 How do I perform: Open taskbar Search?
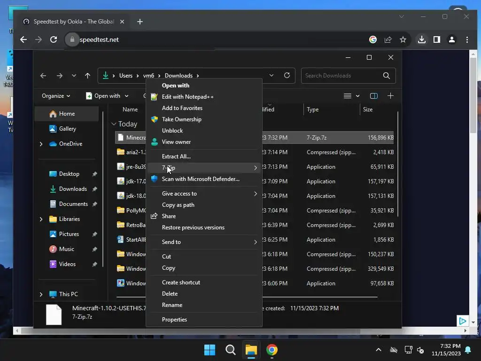230,350
